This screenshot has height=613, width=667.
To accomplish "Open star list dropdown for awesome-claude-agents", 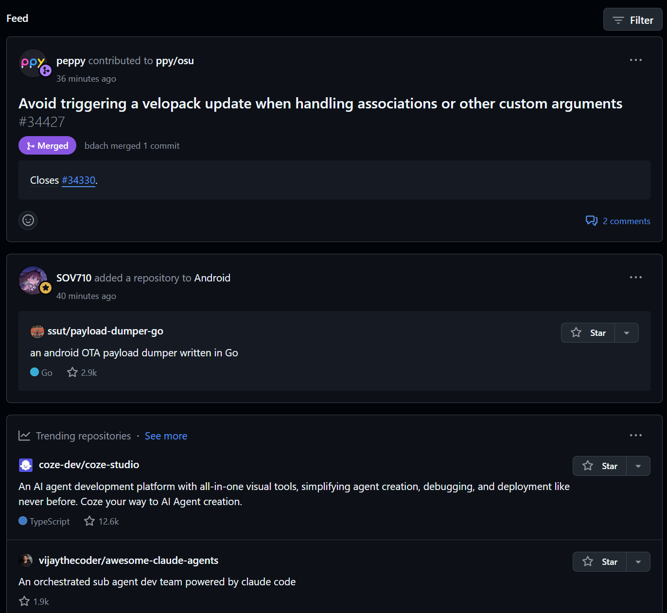I will (x=638, y=561).
